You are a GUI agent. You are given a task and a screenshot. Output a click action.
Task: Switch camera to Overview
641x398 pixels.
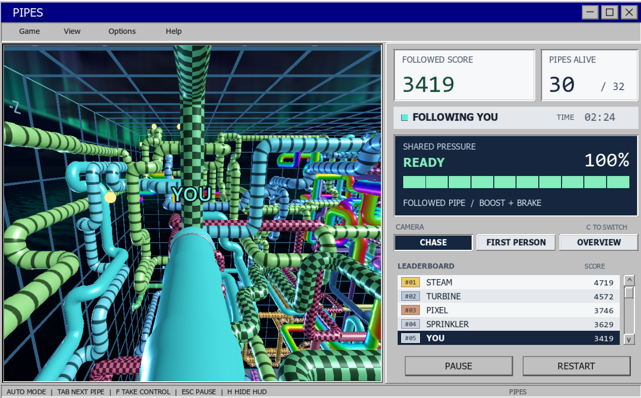pos(599,242)
